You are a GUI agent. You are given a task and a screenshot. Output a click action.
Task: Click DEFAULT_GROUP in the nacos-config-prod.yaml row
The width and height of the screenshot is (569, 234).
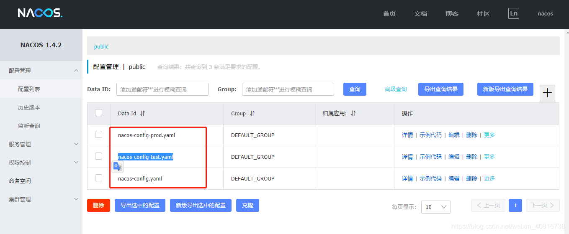click(252, 135)
